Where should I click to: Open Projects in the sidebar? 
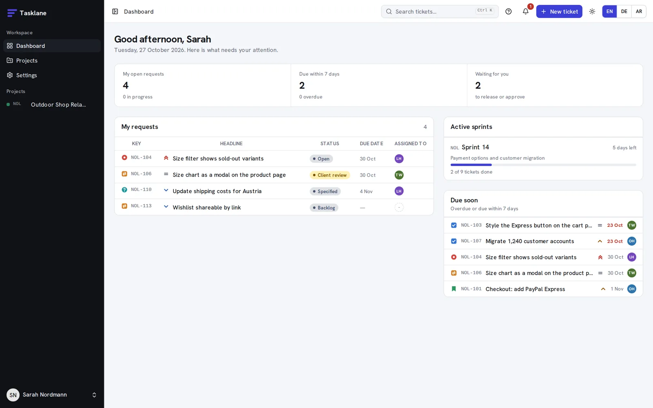(x=52, y=60)
